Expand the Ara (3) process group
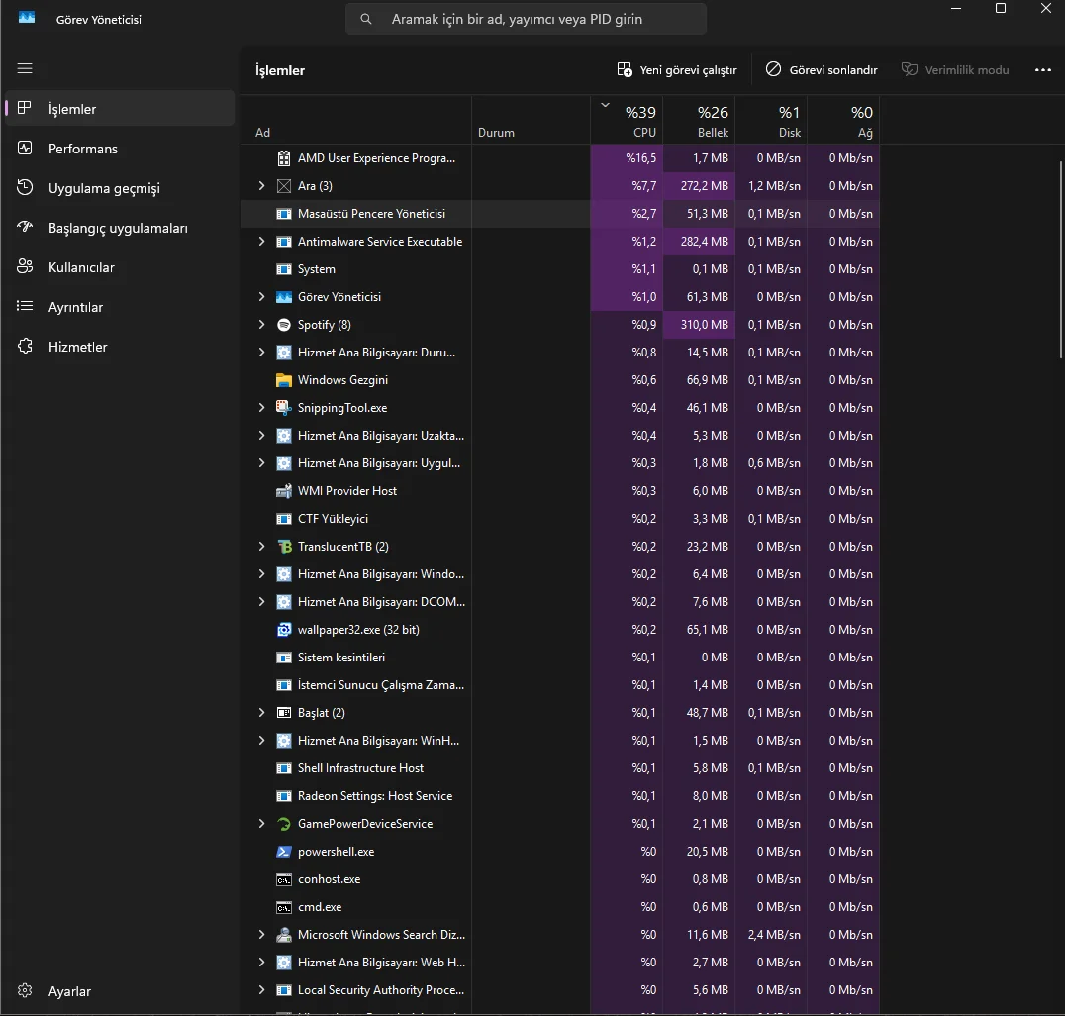The width and height of the screenshot is (1065, 1016). tap(261, 186)
